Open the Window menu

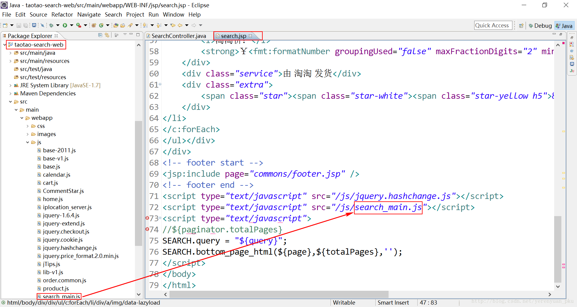point(173,14)
